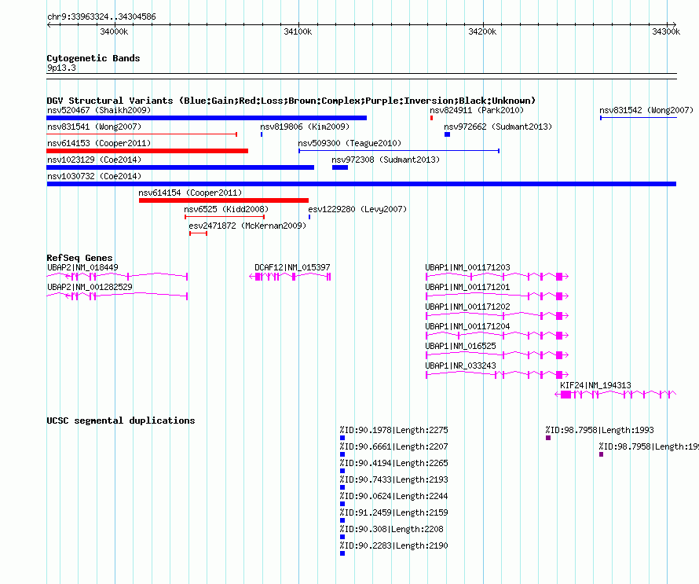The width and height of the screenshot is (699, 584).
Task: Click UBAP1|NM_001171202 transcript label
Action: coord(467,307)
